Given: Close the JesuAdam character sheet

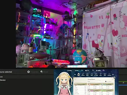Looking at the screenshot, I should tap(114, 78).
